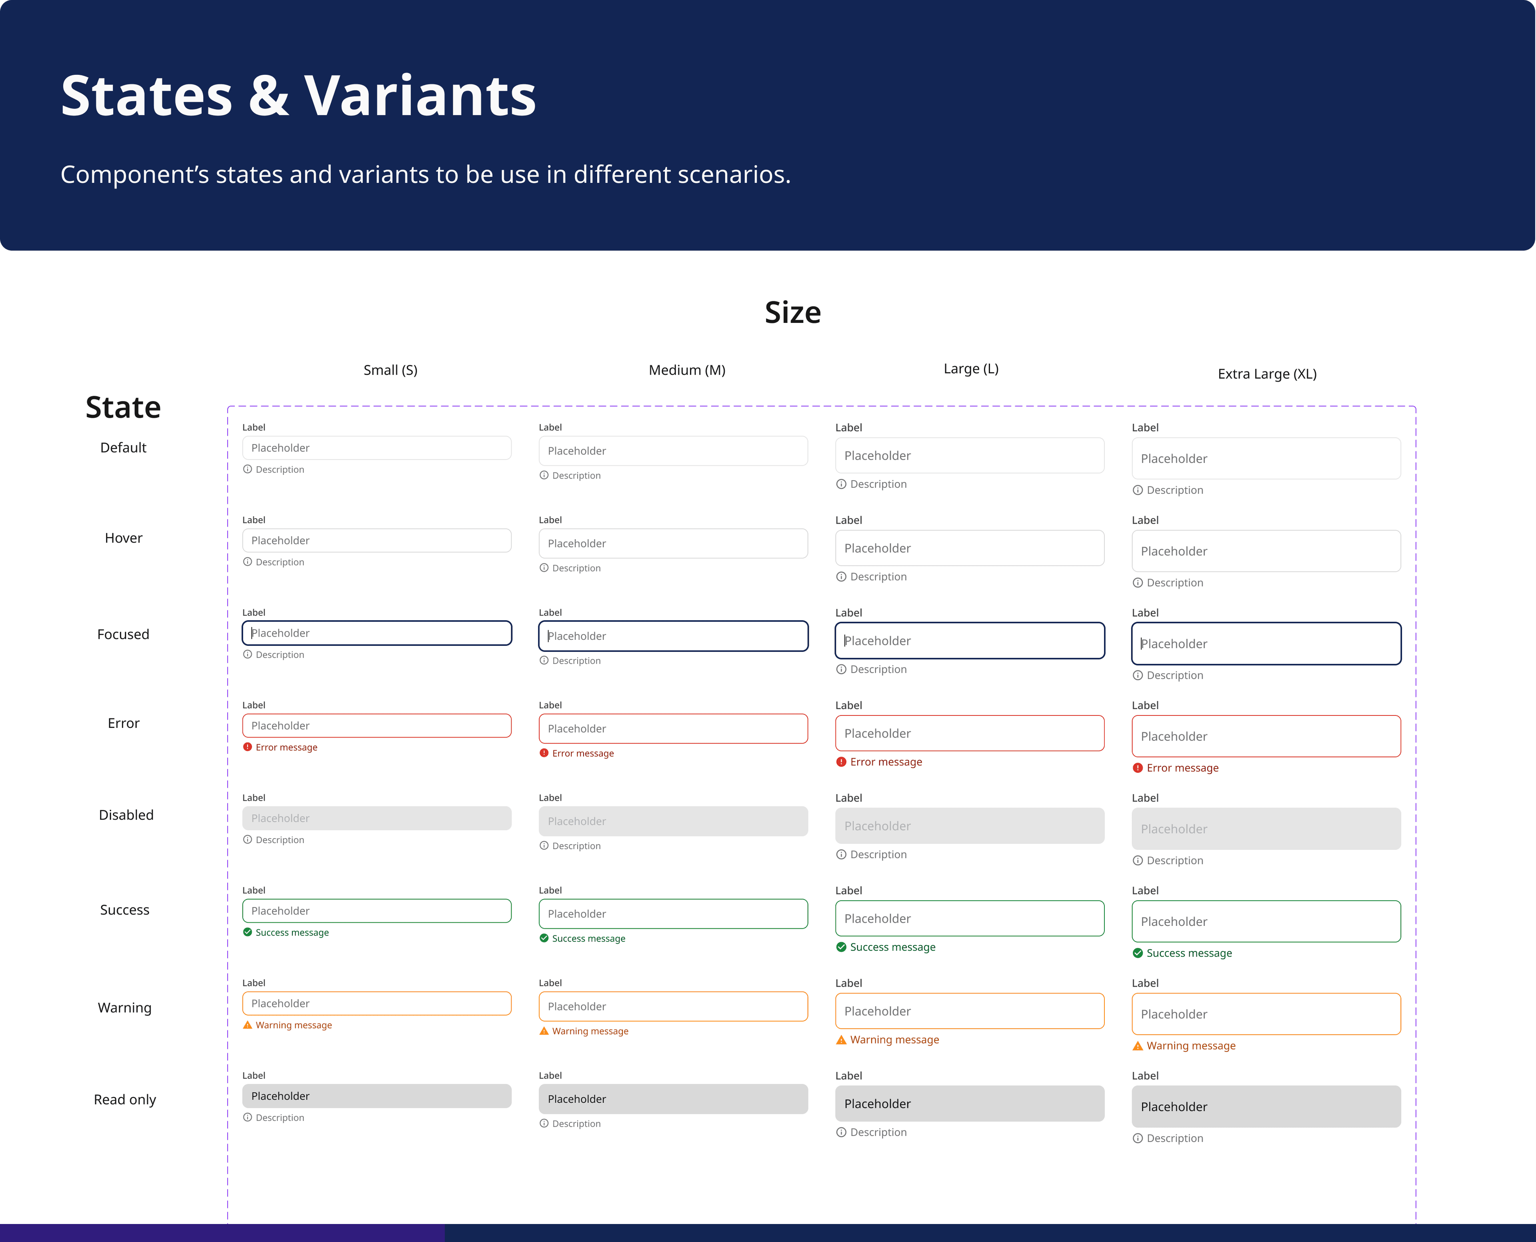Click the 'Warning message' text under Medium field
Image resolution: width=1536 pixels, height=1242 pixels.
[590, 1031]
